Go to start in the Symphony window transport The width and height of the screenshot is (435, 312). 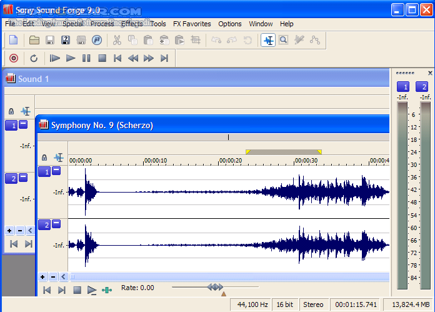[x=47, y=290]
